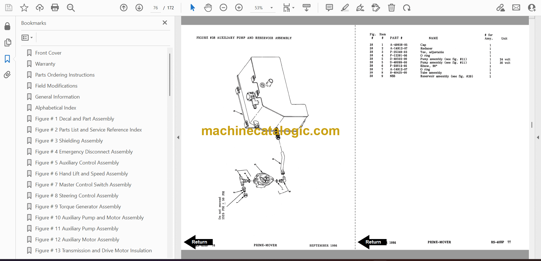Jump to Figure # 9 Torque Generator Assembly
This screenshot has width=541, height=261.
coord(78,207)
